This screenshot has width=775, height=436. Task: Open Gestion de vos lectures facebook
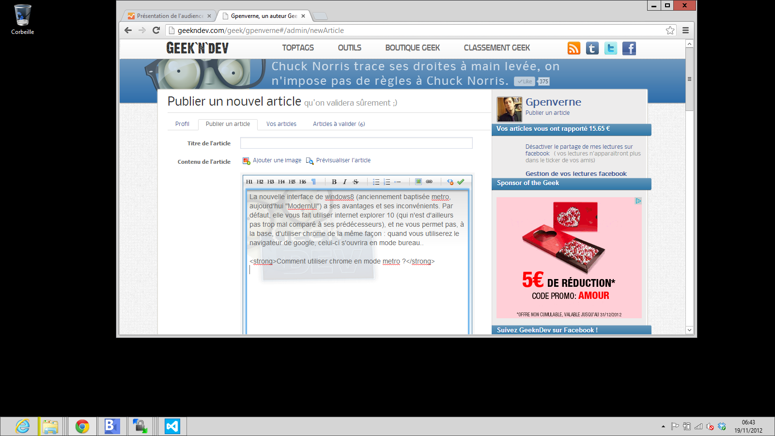tap(576, 174)
